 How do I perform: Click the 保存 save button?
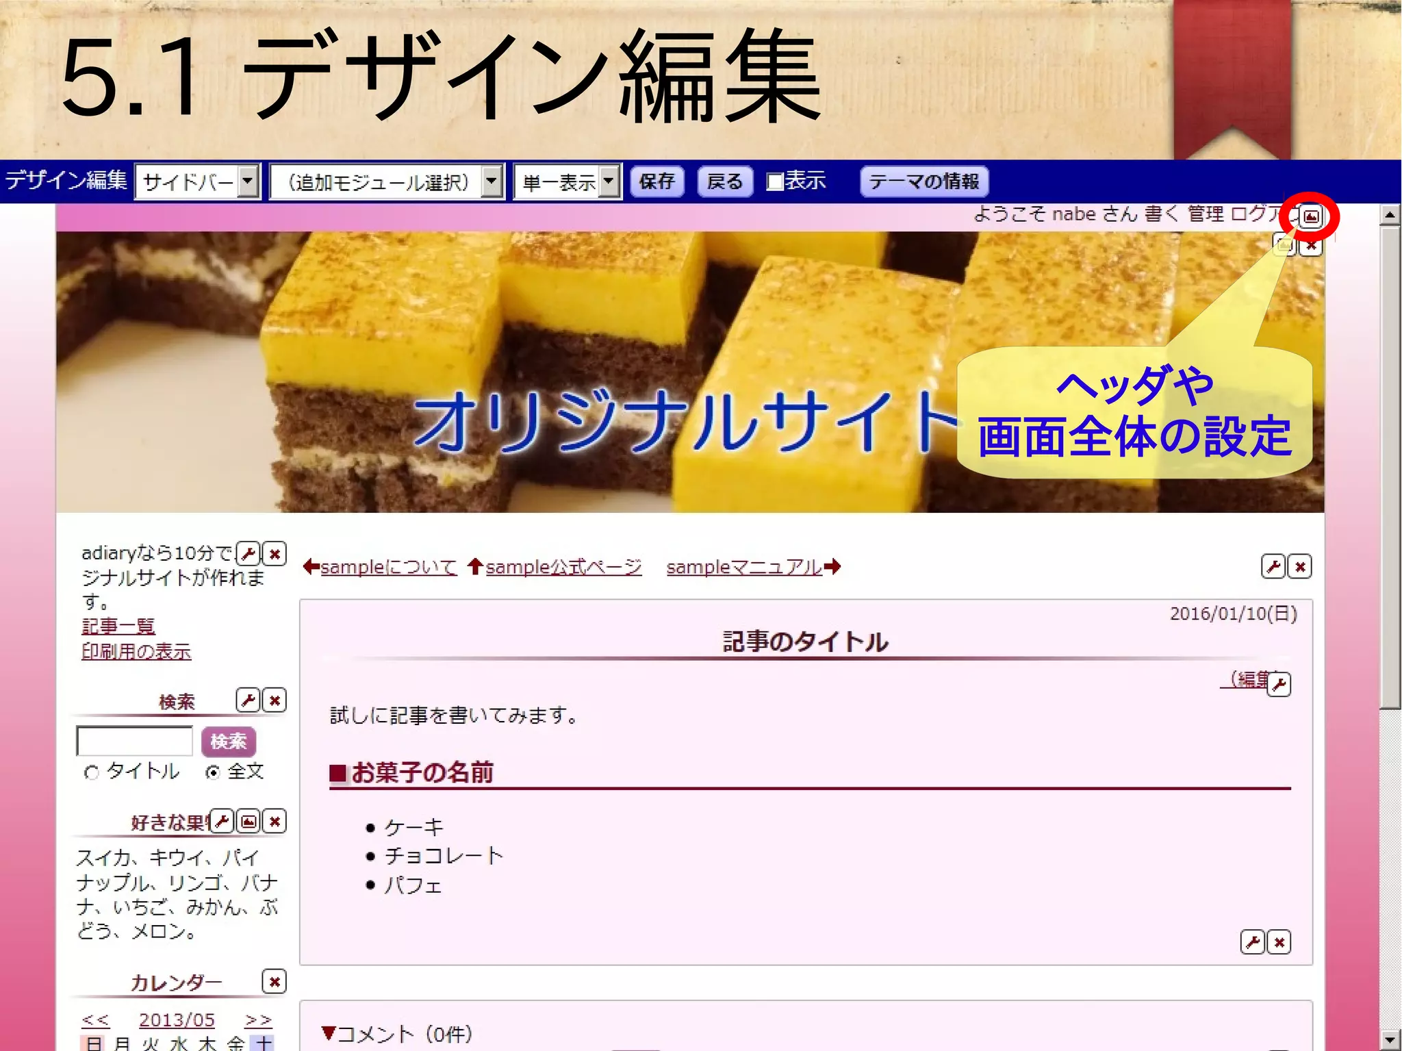click(x=657, y=181)
